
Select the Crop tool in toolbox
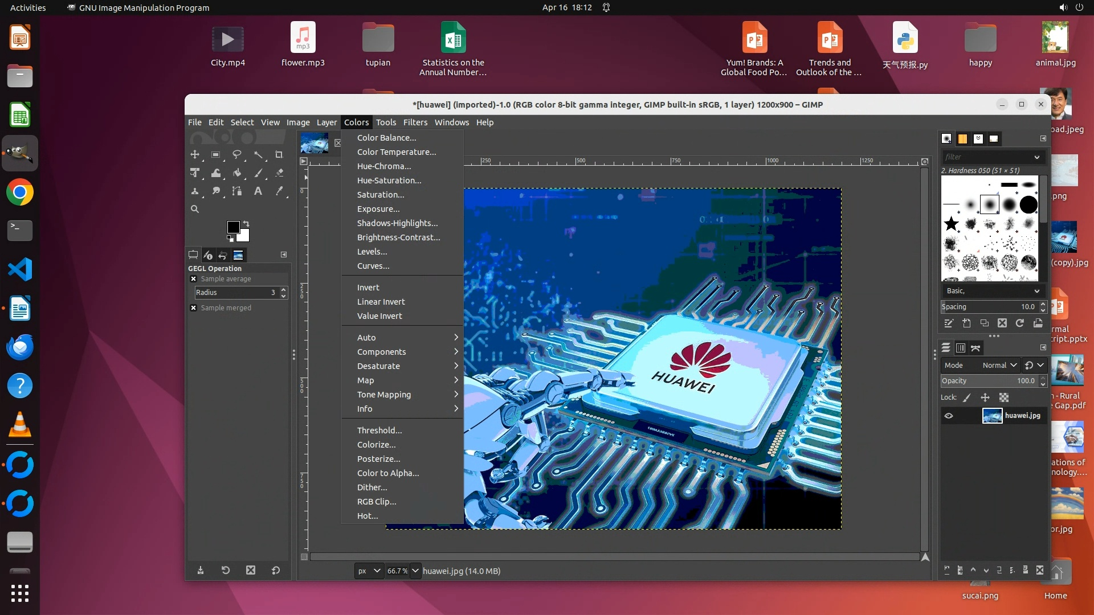click(279, 155)
